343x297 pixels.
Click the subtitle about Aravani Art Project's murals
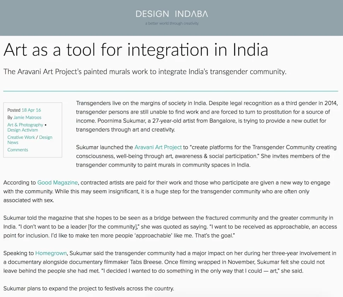tap(145, 72)
